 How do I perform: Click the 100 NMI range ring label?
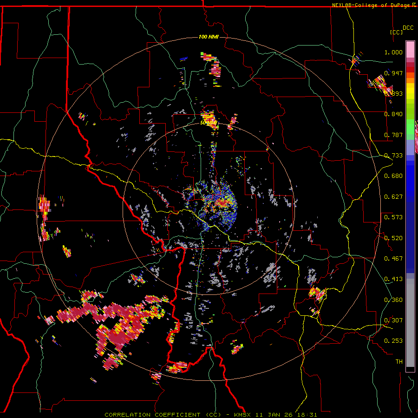point(209,37)
